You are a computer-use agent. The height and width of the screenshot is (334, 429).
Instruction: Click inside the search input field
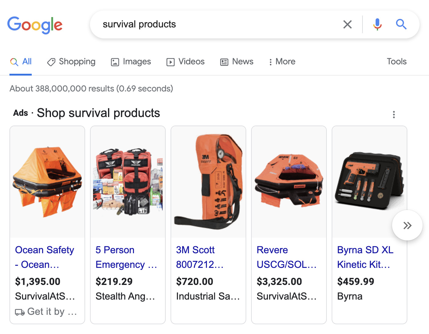[x=214, y=24]
